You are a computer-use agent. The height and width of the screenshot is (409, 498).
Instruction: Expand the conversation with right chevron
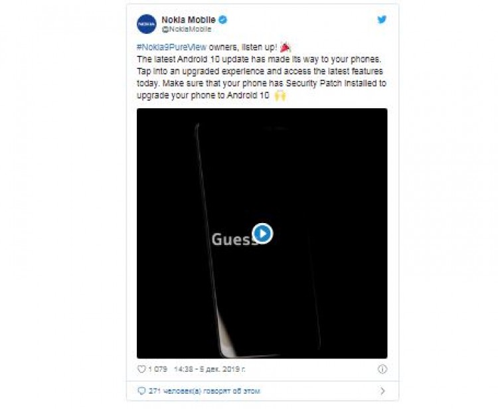[382, 390]
